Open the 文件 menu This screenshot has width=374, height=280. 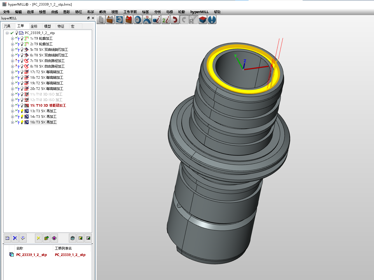click(6, 12)
